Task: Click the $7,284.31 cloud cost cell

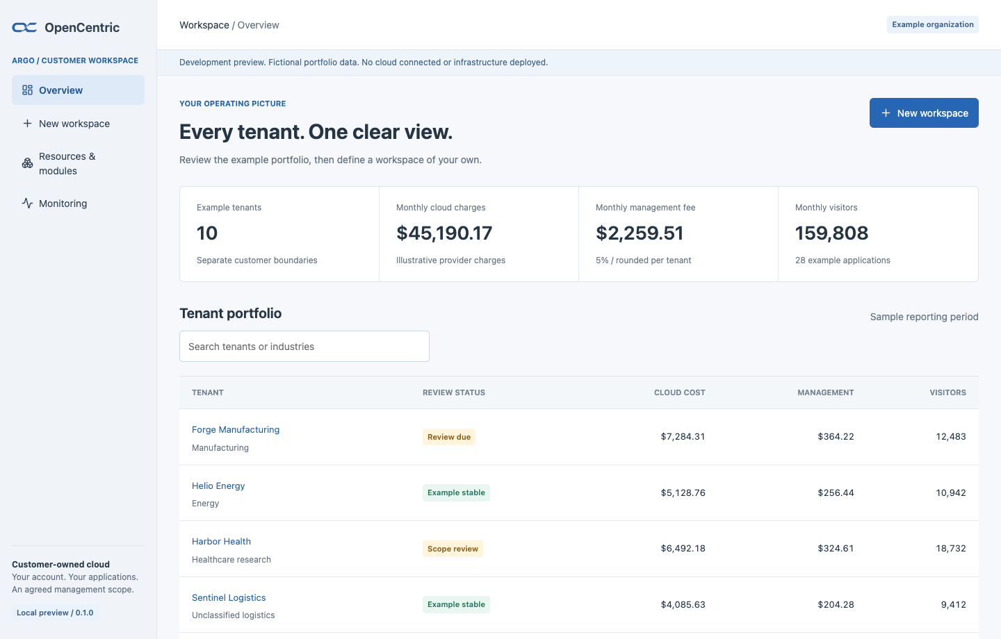Action: (683, 437)
